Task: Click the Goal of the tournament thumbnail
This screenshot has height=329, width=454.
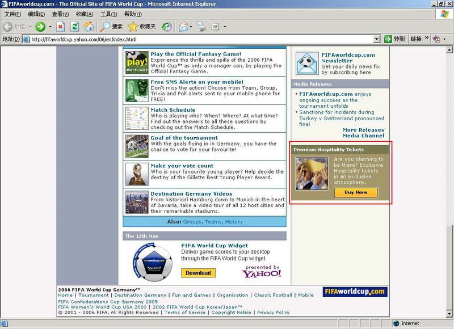Action: coord(137,146)
